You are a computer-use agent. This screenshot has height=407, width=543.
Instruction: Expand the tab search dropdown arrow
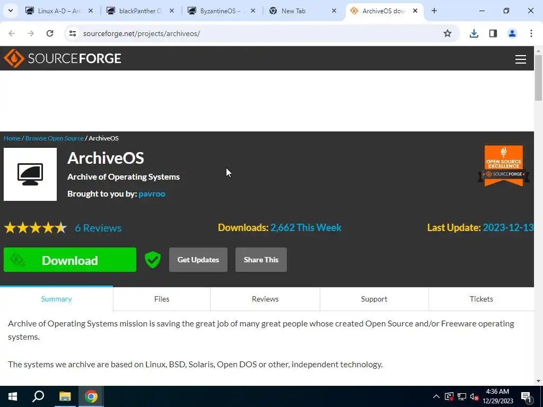pyautogui.click(x=11, y=11)
